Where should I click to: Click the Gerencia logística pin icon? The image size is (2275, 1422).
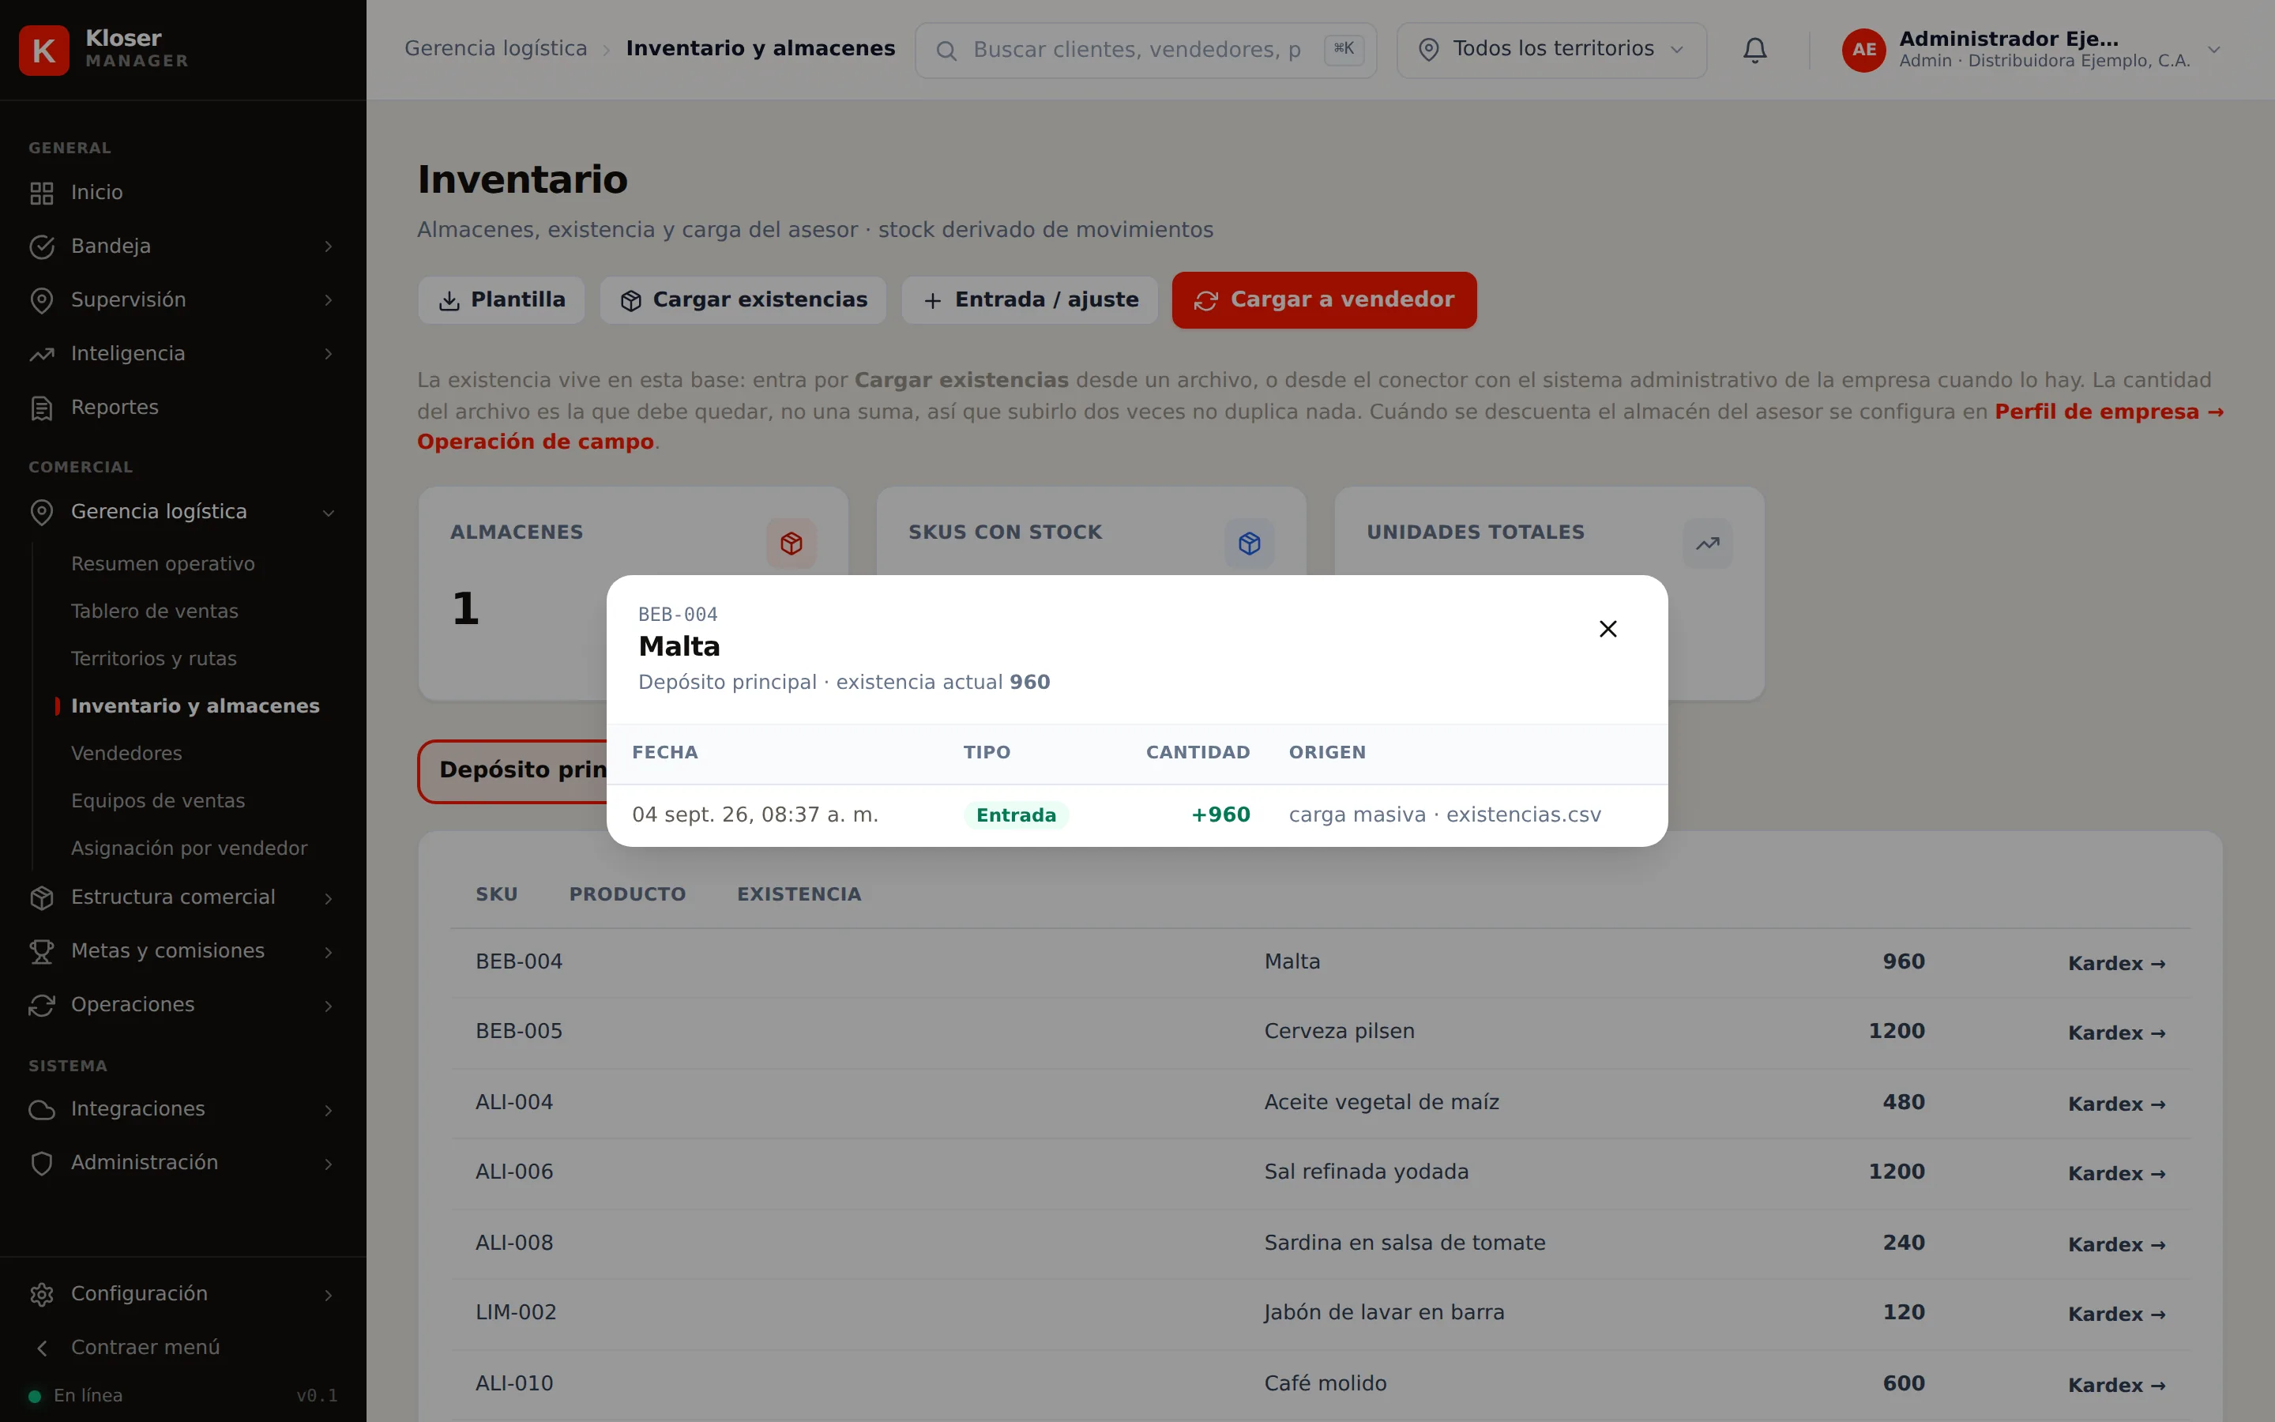(x=41, y=512)
